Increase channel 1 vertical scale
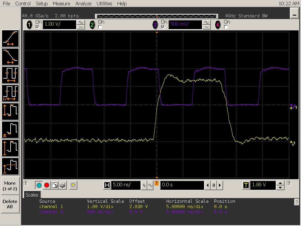The image size is (301, 226). [81, 22]
